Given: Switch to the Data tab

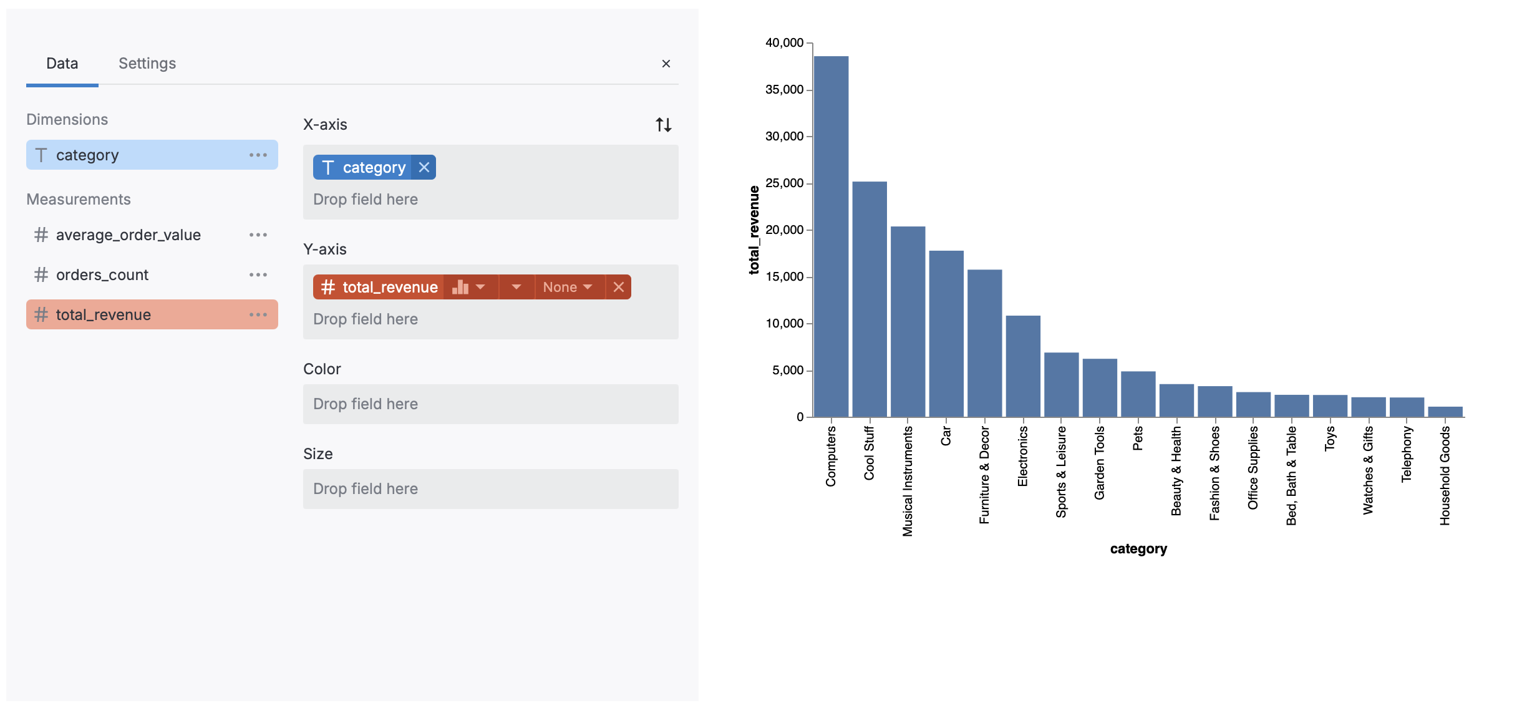Looking at the screenshot, I should pos(62,63).
